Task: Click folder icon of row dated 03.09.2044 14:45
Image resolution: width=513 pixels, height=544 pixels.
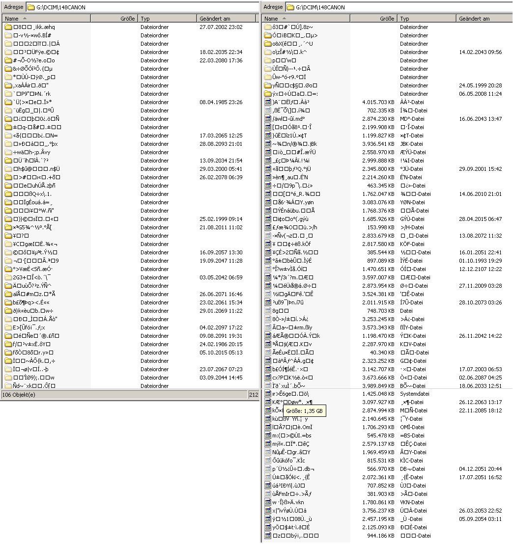Action: point(8,378)
